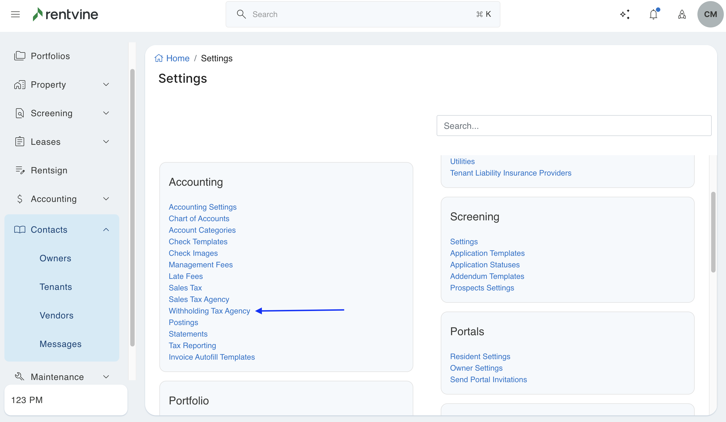The image size is (726, 422).
Task: Click the rentvine logo
Action: 65,14
